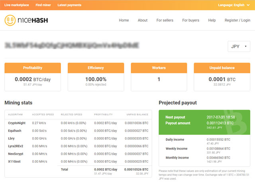Viewport: 255px width, 183px height.
Task: Open the JPY currency dropdown
Action: pos(239,46)
